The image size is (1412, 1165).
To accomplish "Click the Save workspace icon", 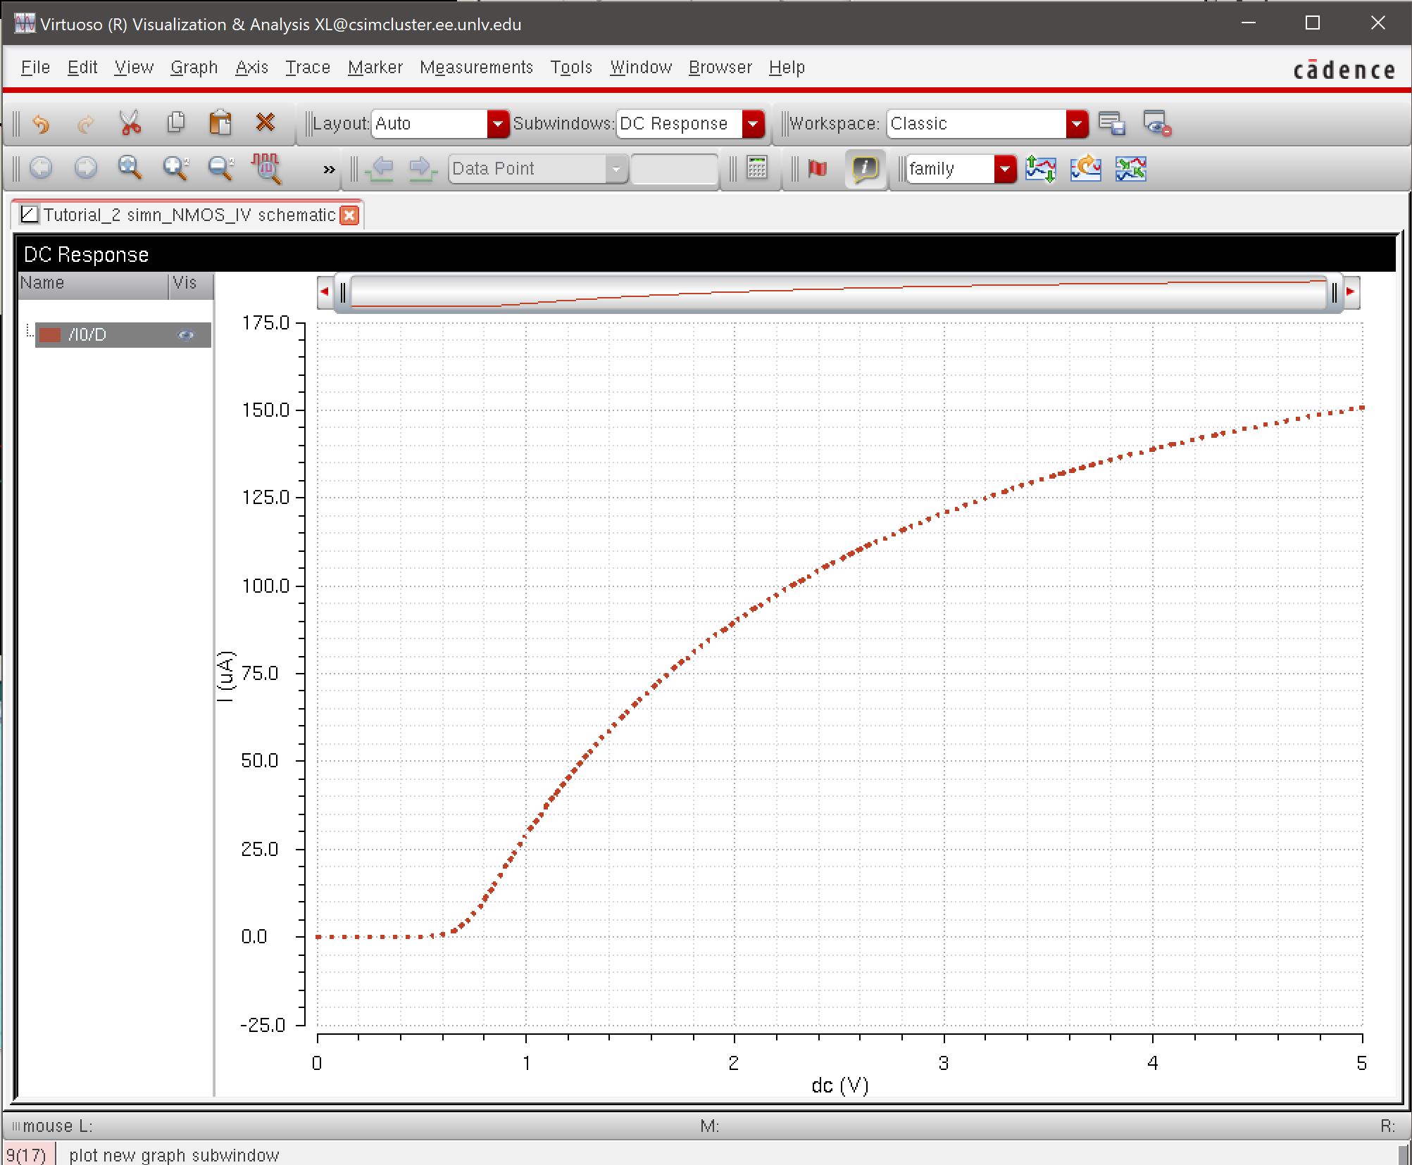I will point(1112,124).
